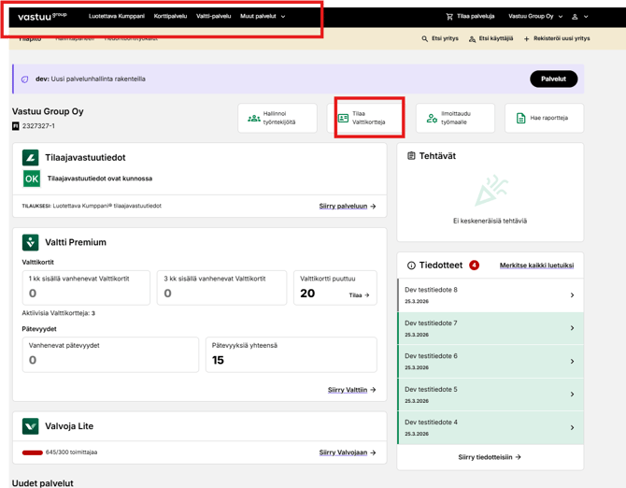Open the shopping cart icon by Tilaa palveluja
Viewport: 626px width, 488px height.
point(449,17)
